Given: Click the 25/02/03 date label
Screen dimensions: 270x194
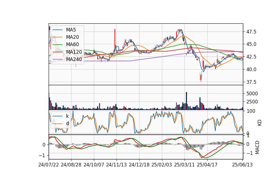Looking at the screenshot, I should point(162,165).
